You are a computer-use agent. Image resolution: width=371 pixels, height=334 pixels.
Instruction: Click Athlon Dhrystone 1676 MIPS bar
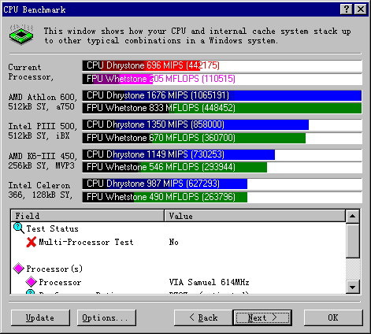[222, 95]
